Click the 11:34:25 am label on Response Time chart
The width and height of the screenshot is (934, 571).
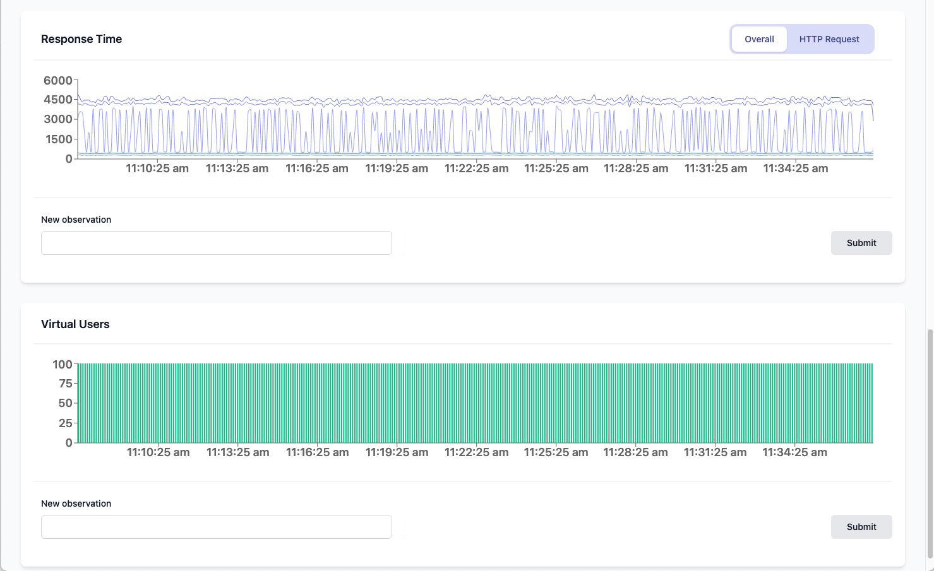(796, 168)
